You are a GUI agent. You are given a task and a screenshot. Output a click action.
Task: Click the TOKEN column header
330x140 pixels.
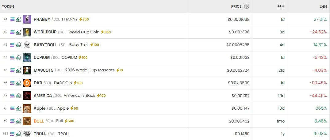[x=8, y=6]
